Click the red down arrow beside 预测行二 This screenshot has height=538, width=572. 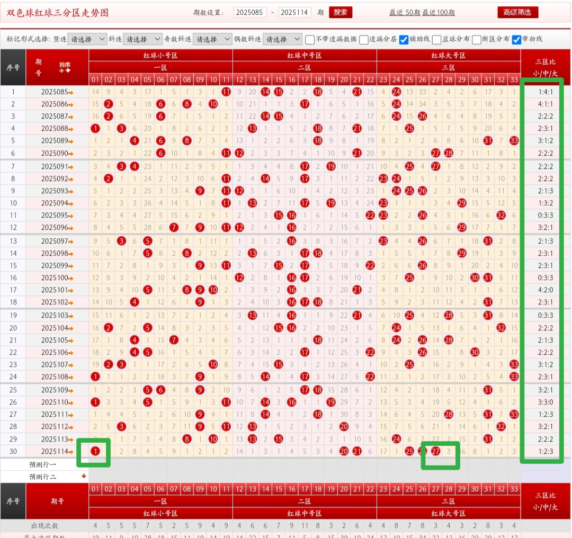point(84,476)
